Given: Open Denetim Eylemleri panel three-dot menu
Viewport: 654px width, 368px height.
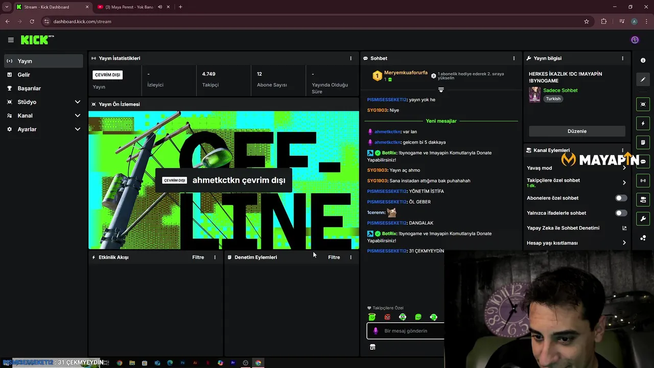Looking at the screenshot, I should (x=351, y=257).
